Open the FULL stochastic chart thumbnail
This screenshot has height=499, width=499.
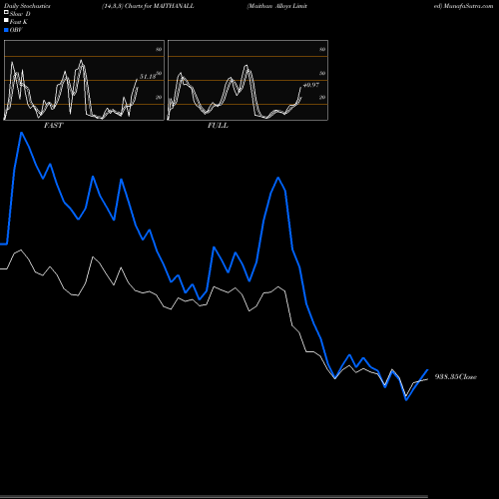tap(248, 80)
